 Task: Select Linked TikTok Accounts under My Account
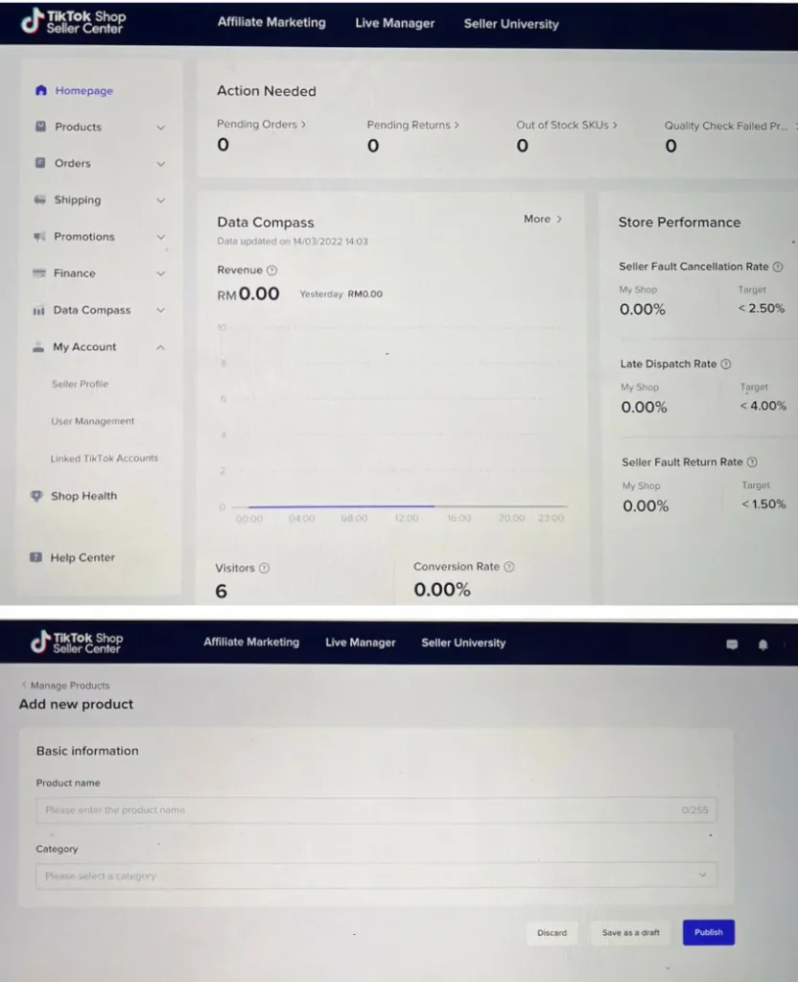point(105,458)
